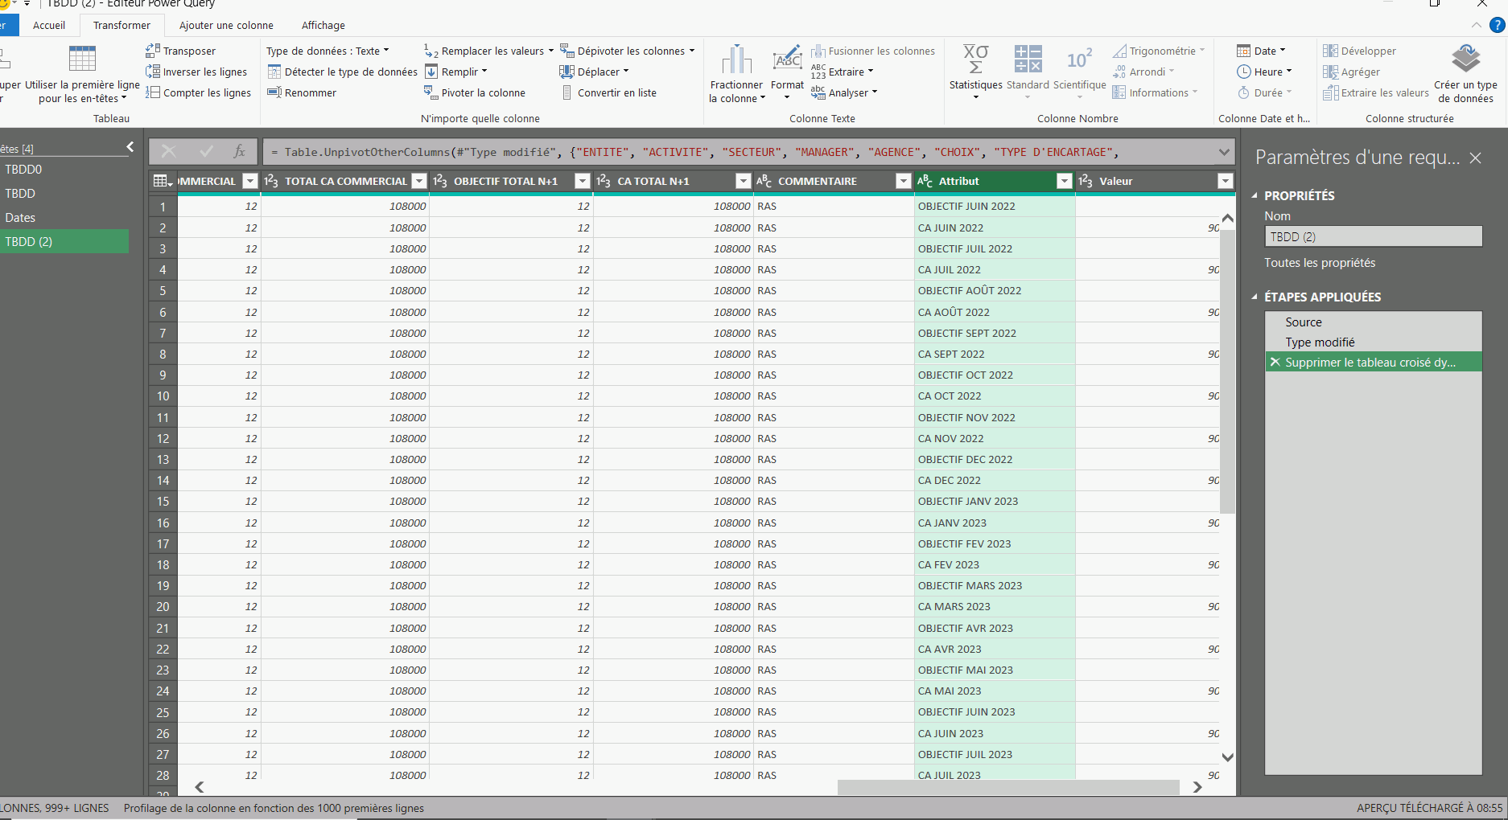Open the Affichage ribbon tab
The width and height of the screenshot is (1508, 820).
pos(323,25)
